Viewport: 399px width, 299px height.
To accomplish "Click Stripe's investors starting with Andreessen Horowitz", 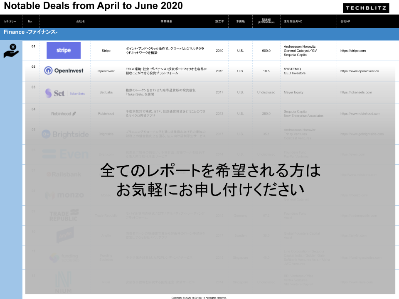I will (x=300, y=51).
